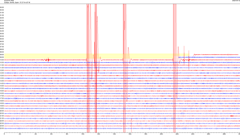Viewport: 240px width, 135px height.
Task: Click the 15:00 time row label
Action: pyautogui.click(x=2, y=86)
